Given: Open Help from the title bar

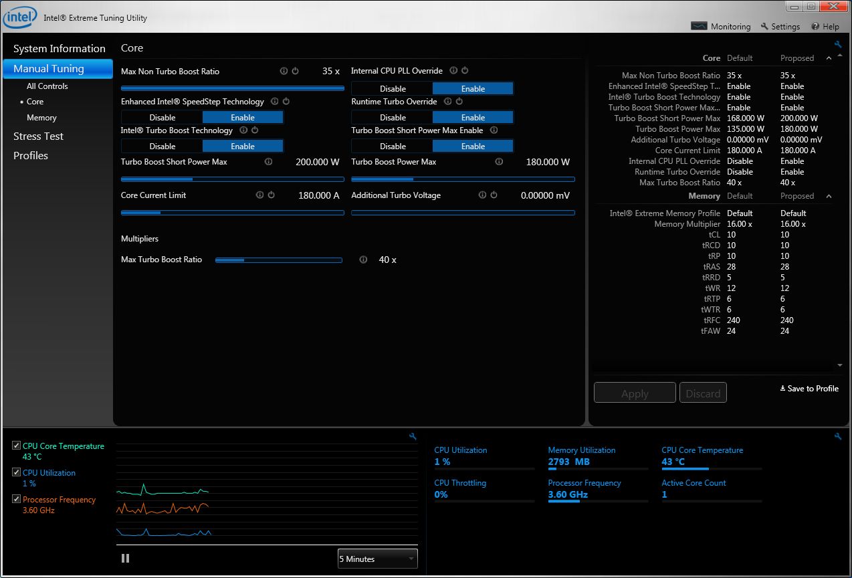Looking at the screenshot, I should pyautogui.click(x=825, y=26).
